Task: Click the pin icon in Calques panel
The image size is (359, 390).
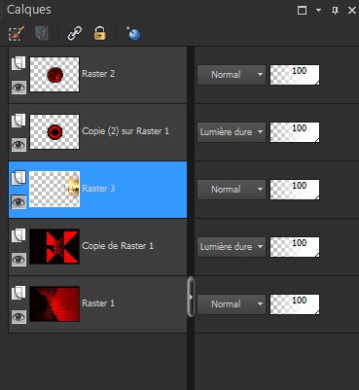Action: tap(335, 11)
